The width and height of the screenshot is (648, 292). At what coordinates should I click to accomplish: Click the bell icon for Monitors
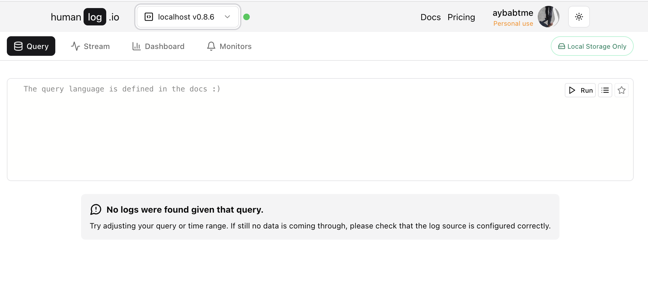coord(211,46)
